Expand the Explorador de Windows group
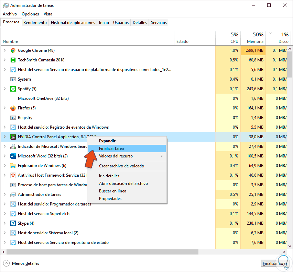The image size is (293, 272). click(5, 166)
